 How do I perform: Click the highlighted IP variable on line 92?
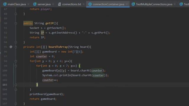tap(42, 33)
